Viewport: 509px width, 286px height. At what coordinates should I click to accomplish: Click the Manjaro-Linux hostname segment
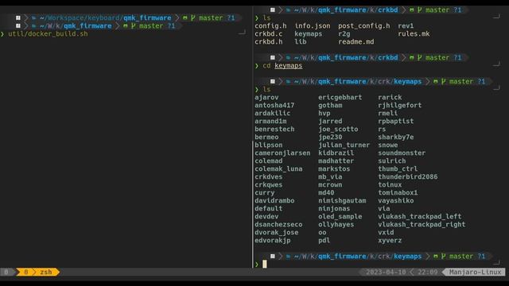(476, 272)
